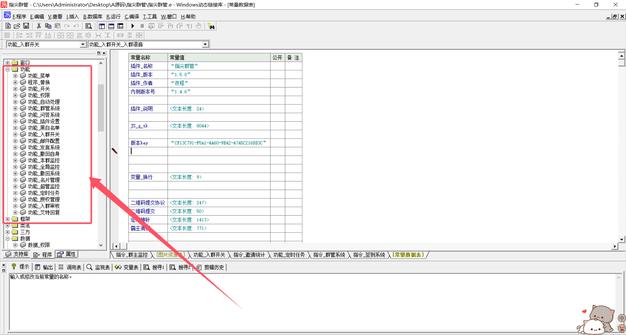The height and width of the screenshot is (335, 626).
Task: Click the New file toolbar icon
Action: pyautogui.click(x=8, y=26)
